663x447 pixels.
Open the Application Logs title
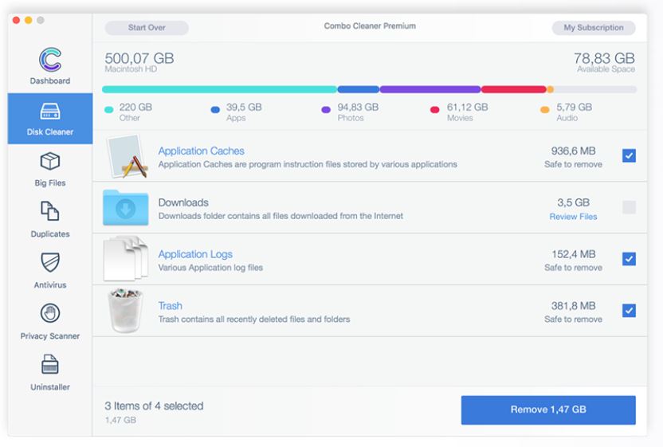tap(195, 254)
